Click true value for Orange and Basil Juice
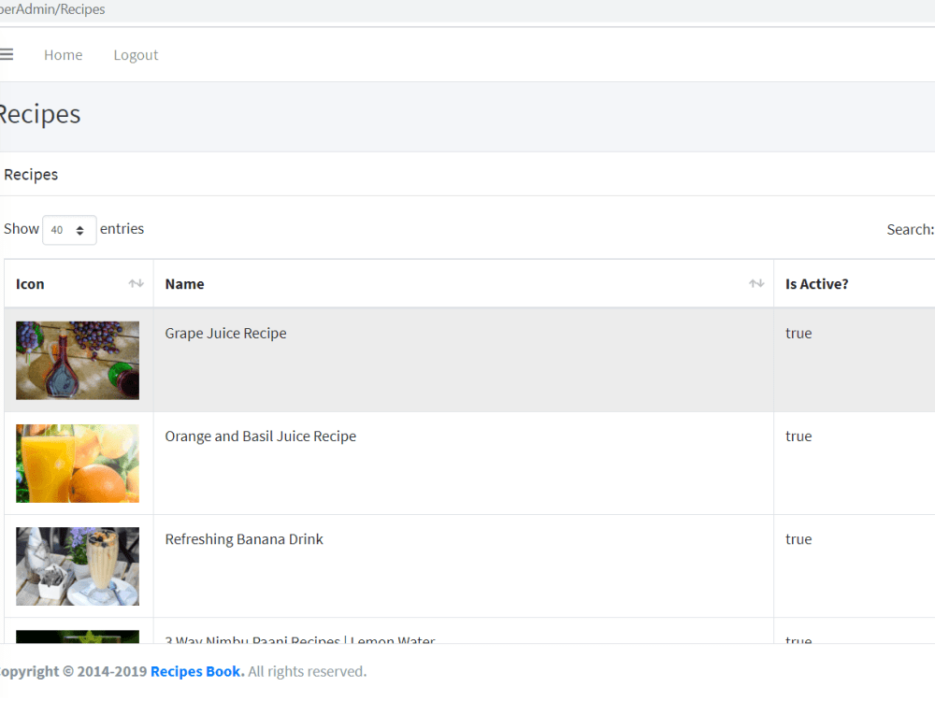 click(x=798, y=436)
